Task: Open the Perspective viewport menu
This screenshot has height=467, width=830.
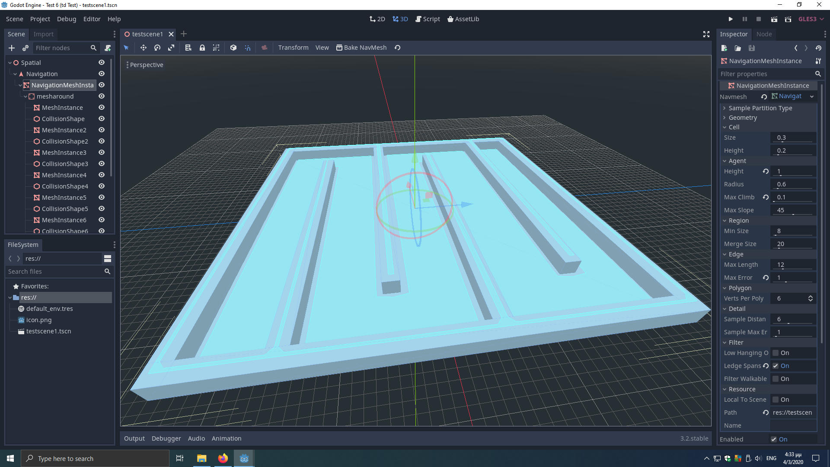Action: (x=145, y=65)
